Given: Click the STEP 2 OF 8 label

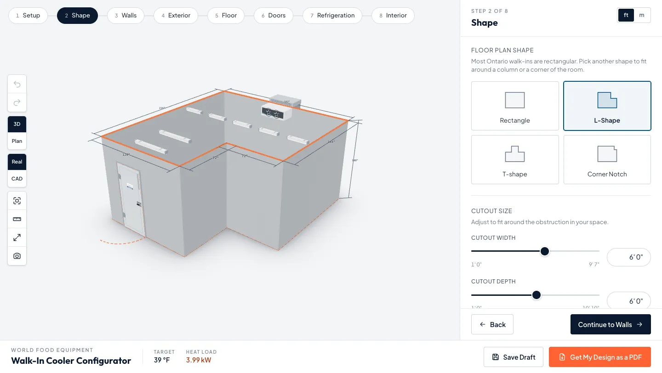Looking at the screenshot, I should [x=490, y=11].
